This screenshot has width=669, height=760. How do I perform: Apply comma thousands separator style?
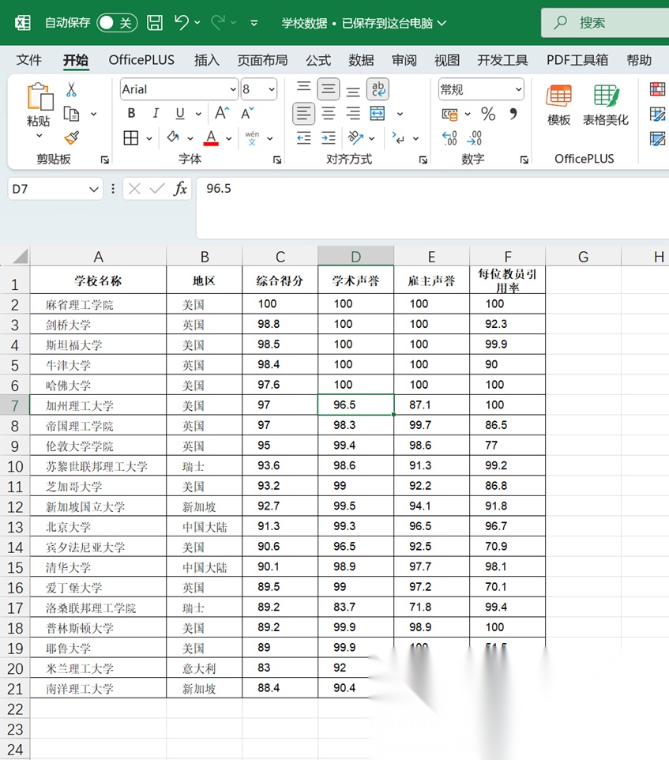[513, 114]
